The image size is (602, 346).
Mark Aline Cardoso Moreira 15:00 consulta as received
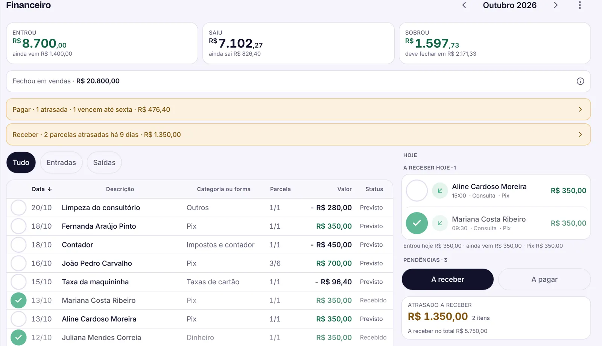[x=417, y=191]
